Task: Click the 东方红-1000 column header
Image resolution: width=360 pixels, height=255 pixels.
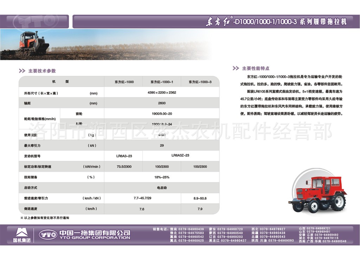Action: 124,82
